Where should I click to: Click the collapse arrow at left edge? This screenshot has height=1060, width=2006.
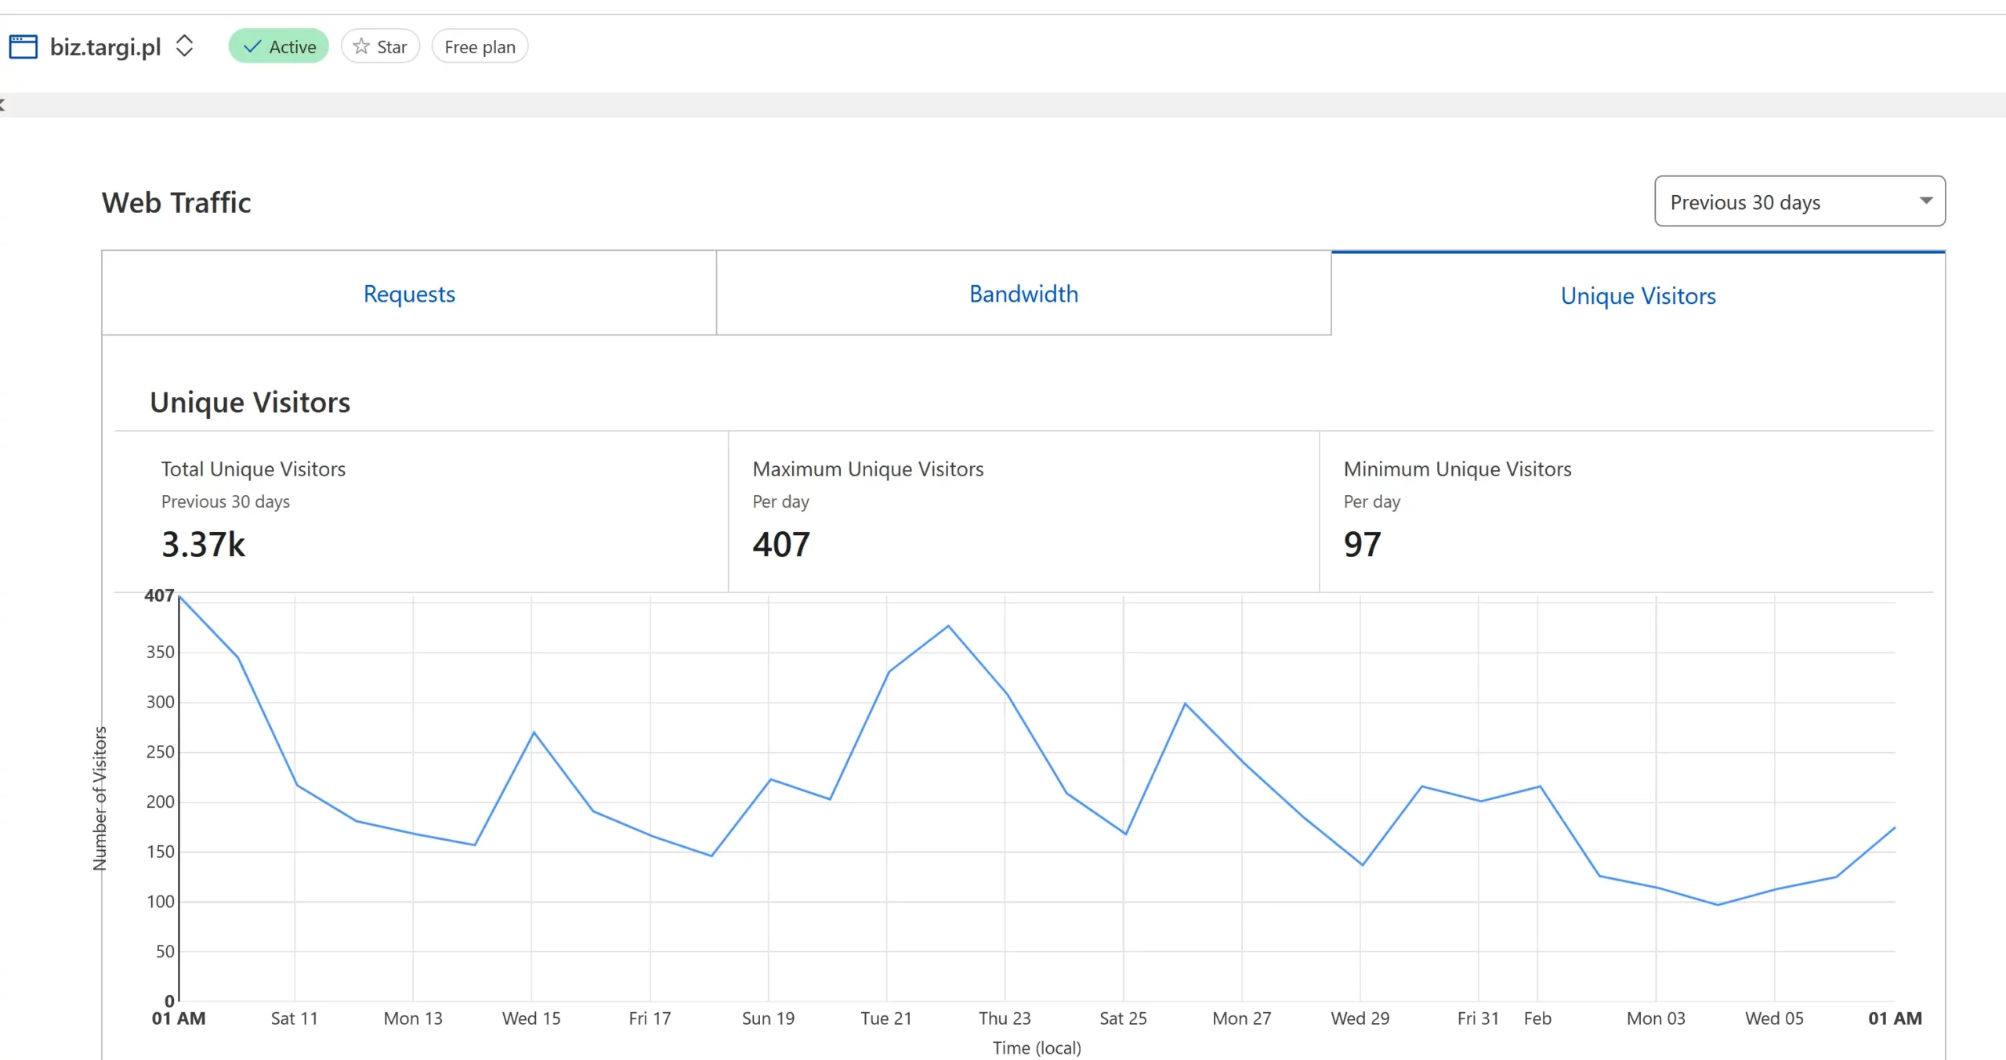3,105
